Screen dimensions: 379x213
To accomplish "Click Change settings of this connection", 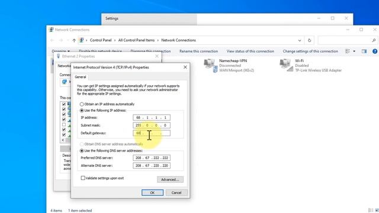I will [x=310, y=51].
